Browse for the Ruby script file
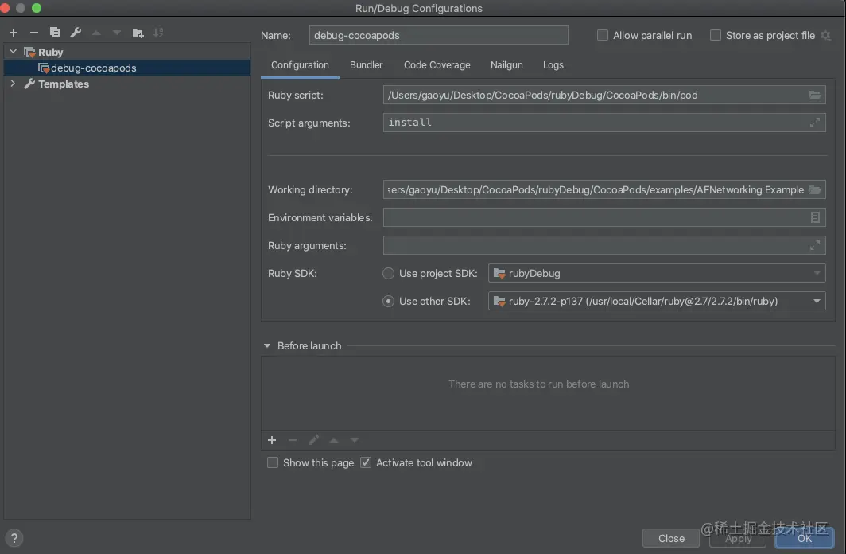The image size is (846, 554). (x=815, y=95)
